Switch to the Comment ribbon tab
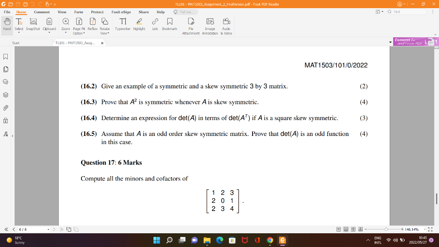The height and width of the screenshot is (247, 439). pos(42,12)
